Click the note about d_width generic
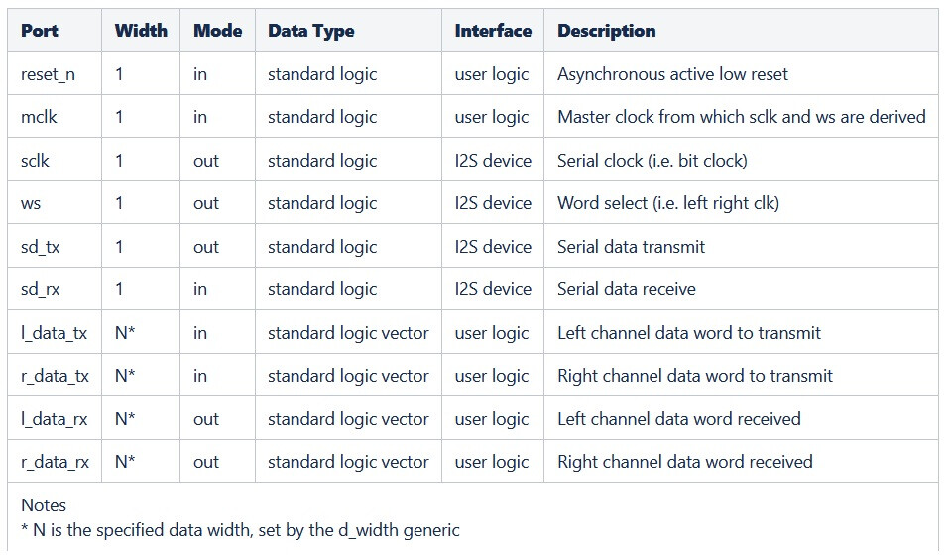Screen dimensions: 948x556 click(240, 530)
